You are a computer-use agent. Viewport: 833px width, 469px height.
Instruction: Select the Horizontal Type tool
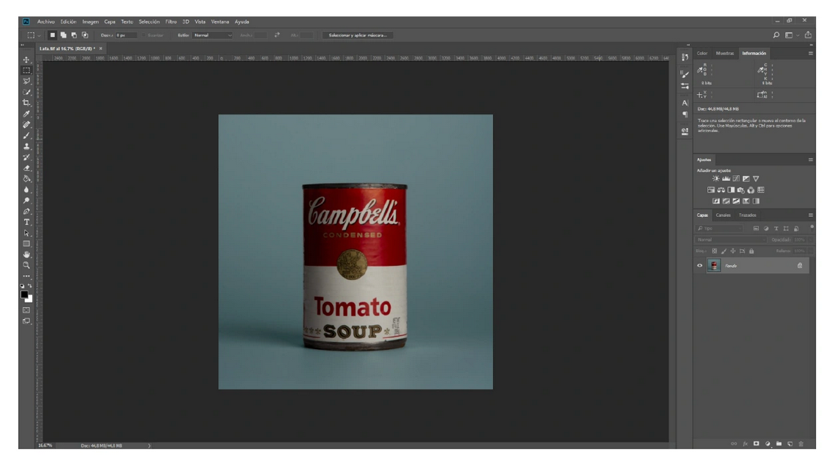tap(26, 222)
